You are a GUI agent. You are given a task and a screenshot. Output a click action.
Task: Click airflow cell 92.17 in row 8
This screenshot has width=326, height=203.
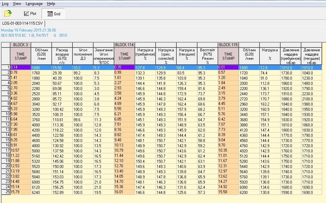point(62,104)
